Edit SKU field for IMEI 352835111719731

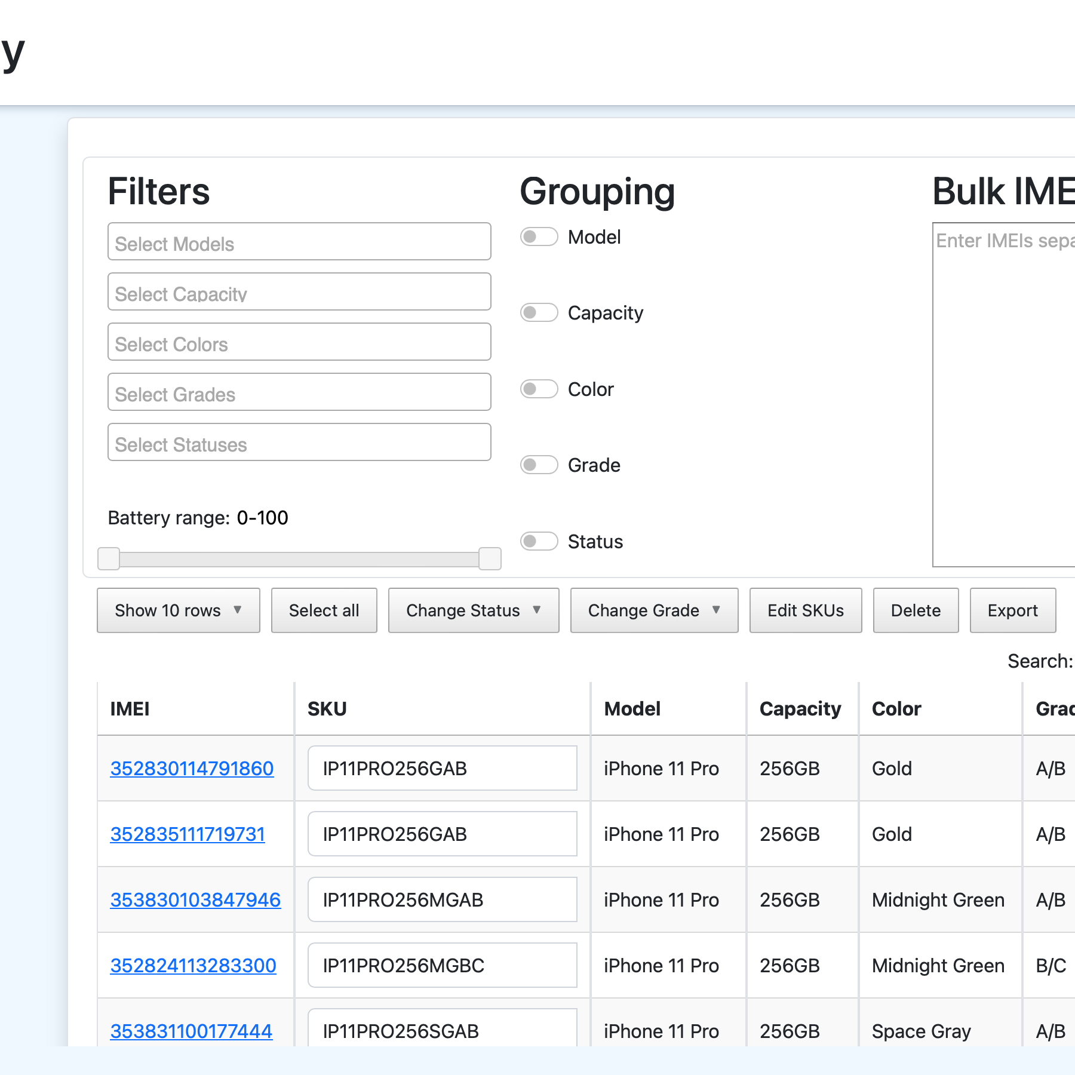point(443,834)
